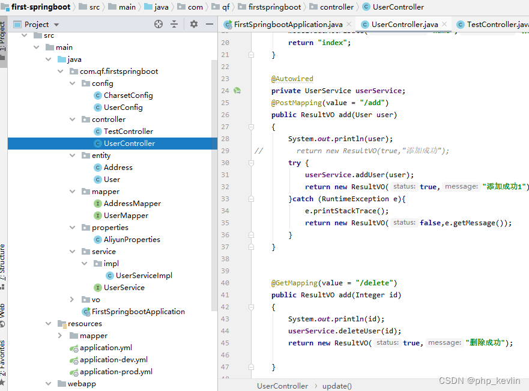Collapse the mapper package under firstspringboot

72,192
